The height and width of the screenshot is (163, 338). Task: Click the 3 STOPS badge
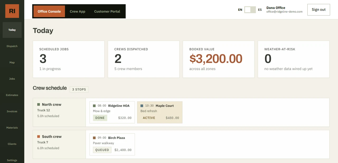coord(79,89)
